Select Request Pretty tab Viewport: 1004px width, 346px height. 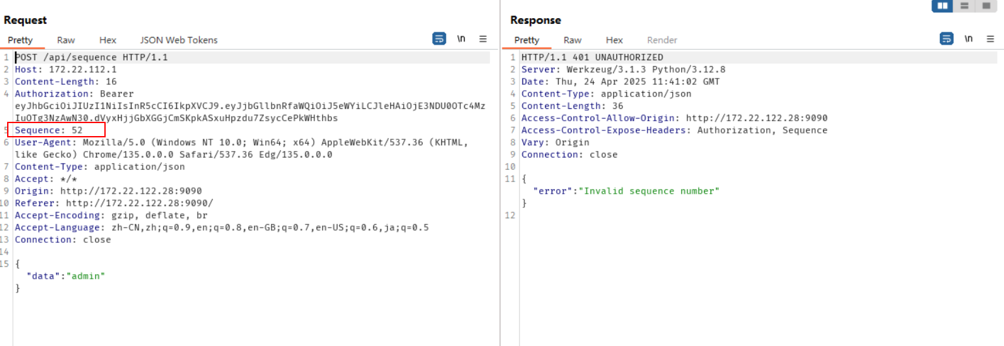click(20, 40)
